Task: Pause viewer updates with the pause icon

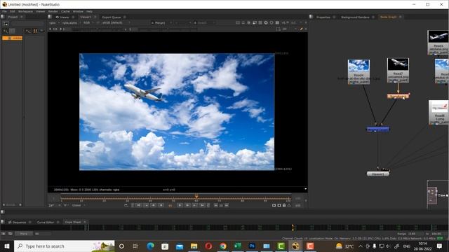Action: [x=277, y=22]
